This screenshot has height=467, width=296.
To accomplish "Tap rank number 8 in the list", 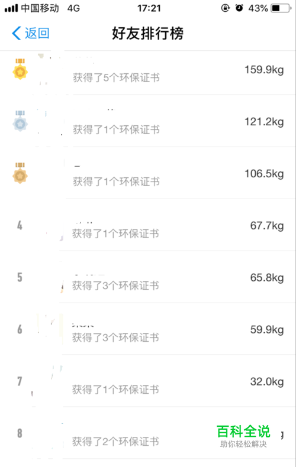I will (20, 433).
